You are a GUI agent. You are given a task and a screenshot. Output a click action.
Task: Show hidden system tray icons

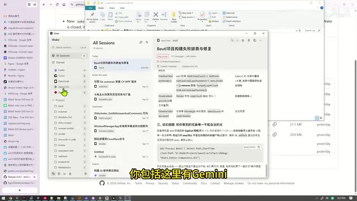pyautogui.click(x=317, y=198)
